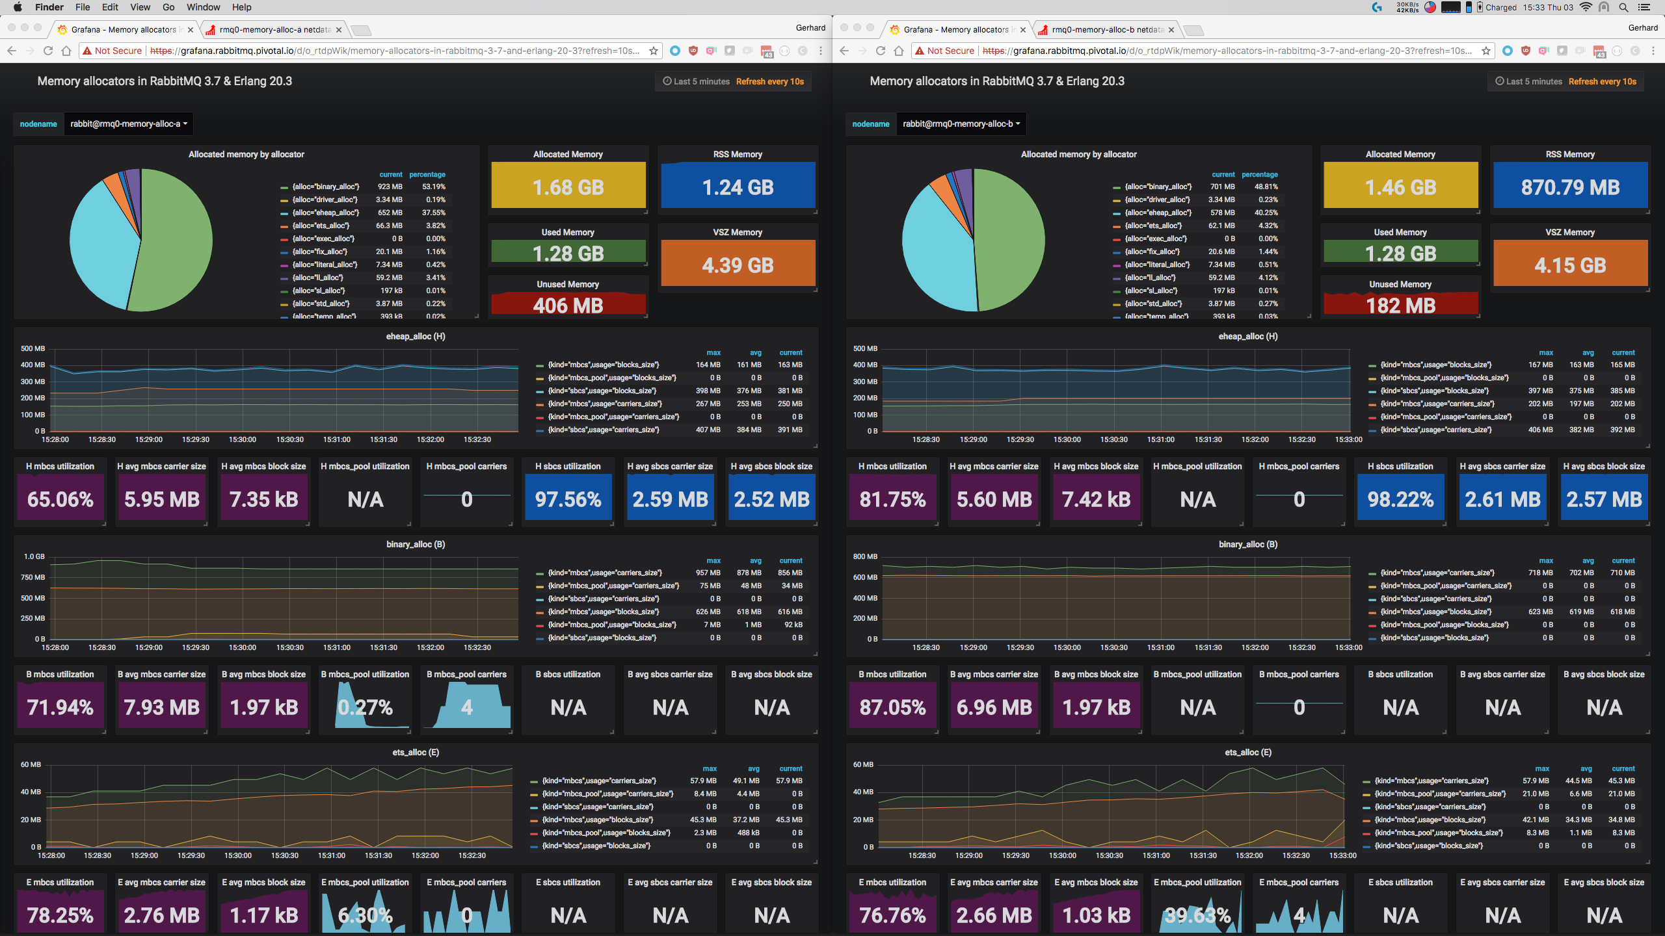Viewport: 1665px width, 936px height.
Task: Click the pie chart menu bar icon
Action: pyautogui.click(x=1430, y=7)
